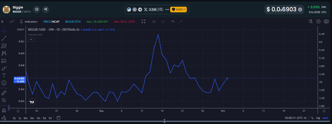Click the chart panel resize arrows handle
The image size is (332, 124).
[x=164, y=121]
